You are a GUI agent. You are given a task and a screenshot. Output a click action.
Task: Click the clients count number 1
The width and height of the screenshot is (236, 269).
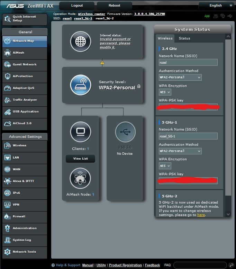88,149
